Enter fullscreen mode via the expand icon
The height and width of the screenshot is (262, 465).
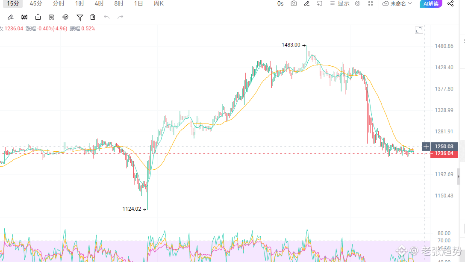[371, 3]
